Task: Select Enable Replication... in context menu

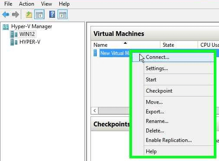Action: pyautogui.click(x=173, y=140)
